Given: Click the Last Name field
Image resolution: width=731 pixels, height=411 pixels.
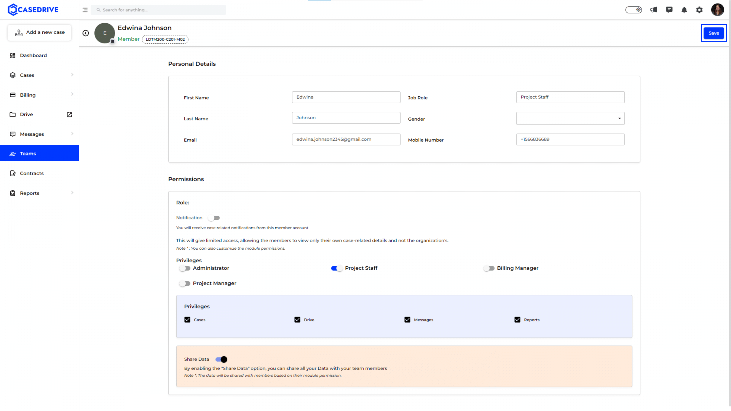Looking at the screenshot, I should click(346, 118).
